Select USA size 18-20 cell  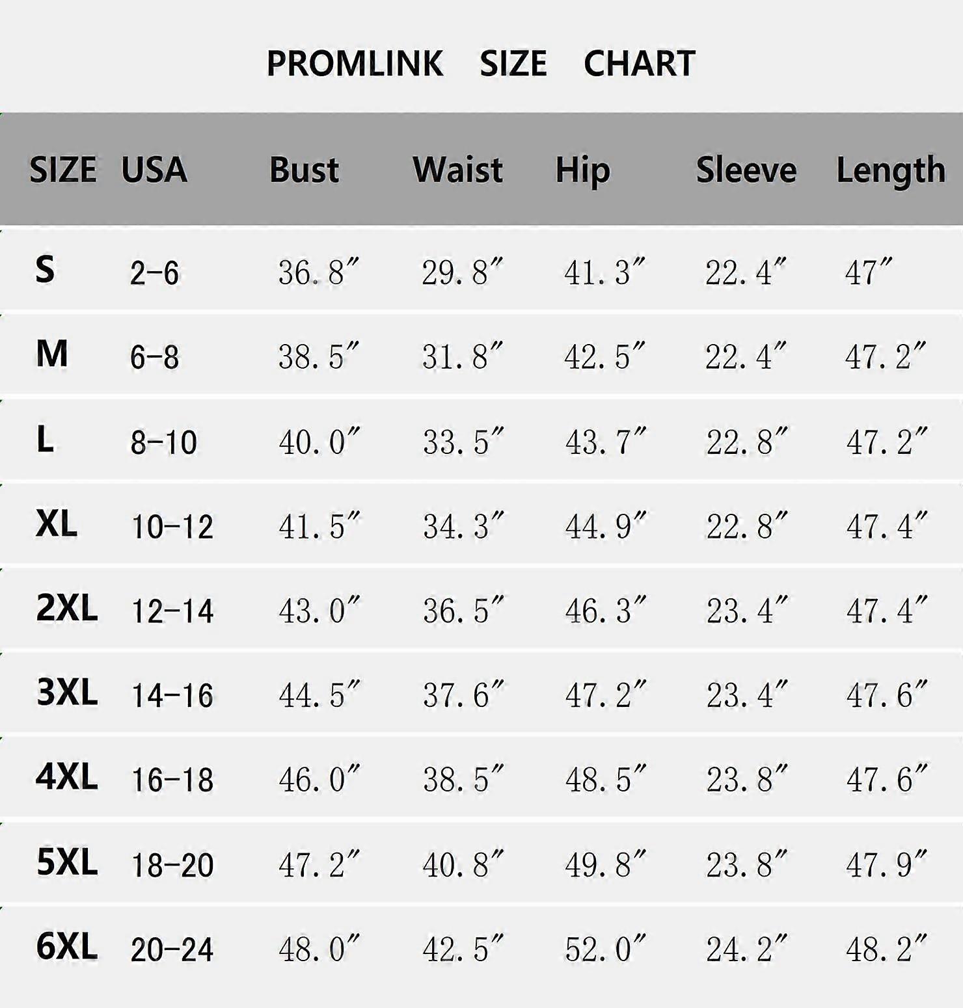click(172, 866)
